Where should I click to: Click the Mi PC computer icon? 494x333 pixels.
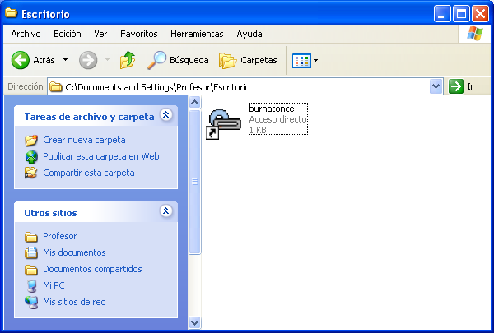[x=31, y=285]
